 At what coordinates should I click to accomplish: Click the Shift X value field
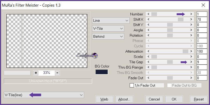pos(202,19)
